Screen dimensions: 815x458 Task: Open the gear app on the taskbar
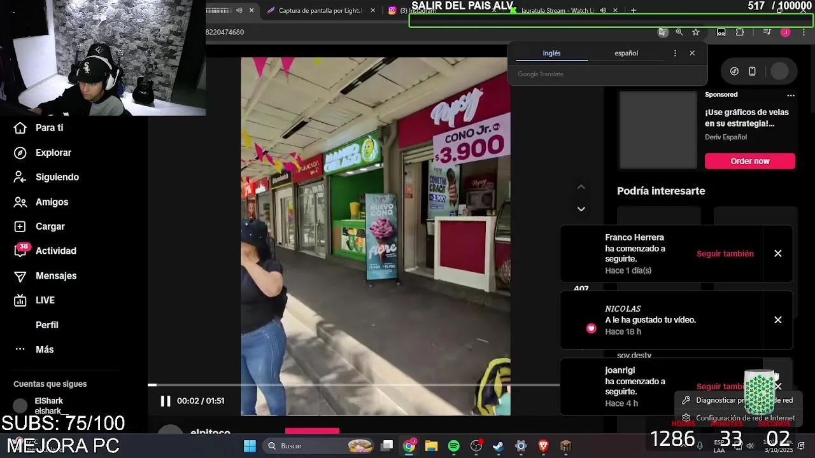pos(521,446)
